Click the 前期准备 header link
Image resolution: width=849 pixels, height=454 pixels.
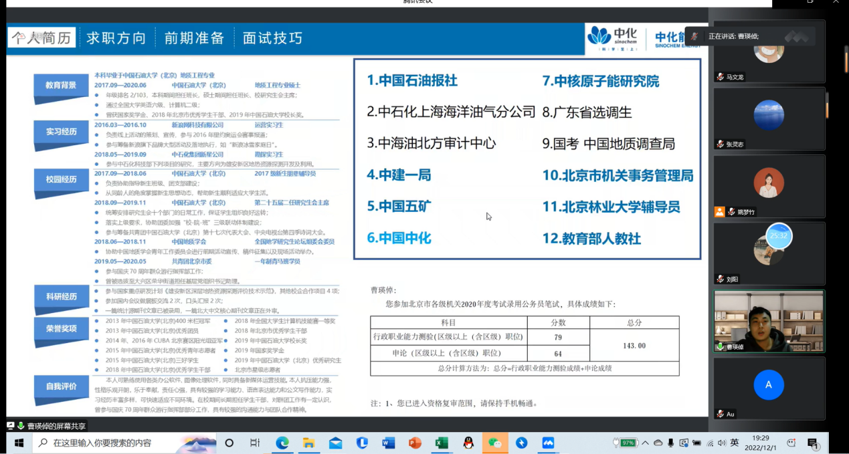click(194, 38)
